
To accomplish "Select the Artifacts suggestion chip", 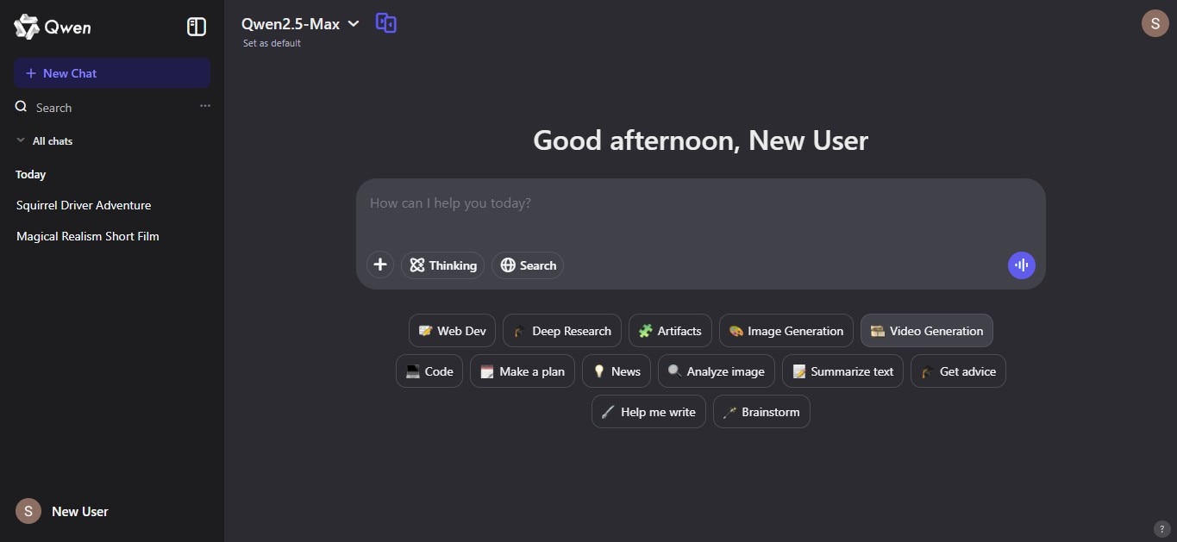I will click(670, 331).
